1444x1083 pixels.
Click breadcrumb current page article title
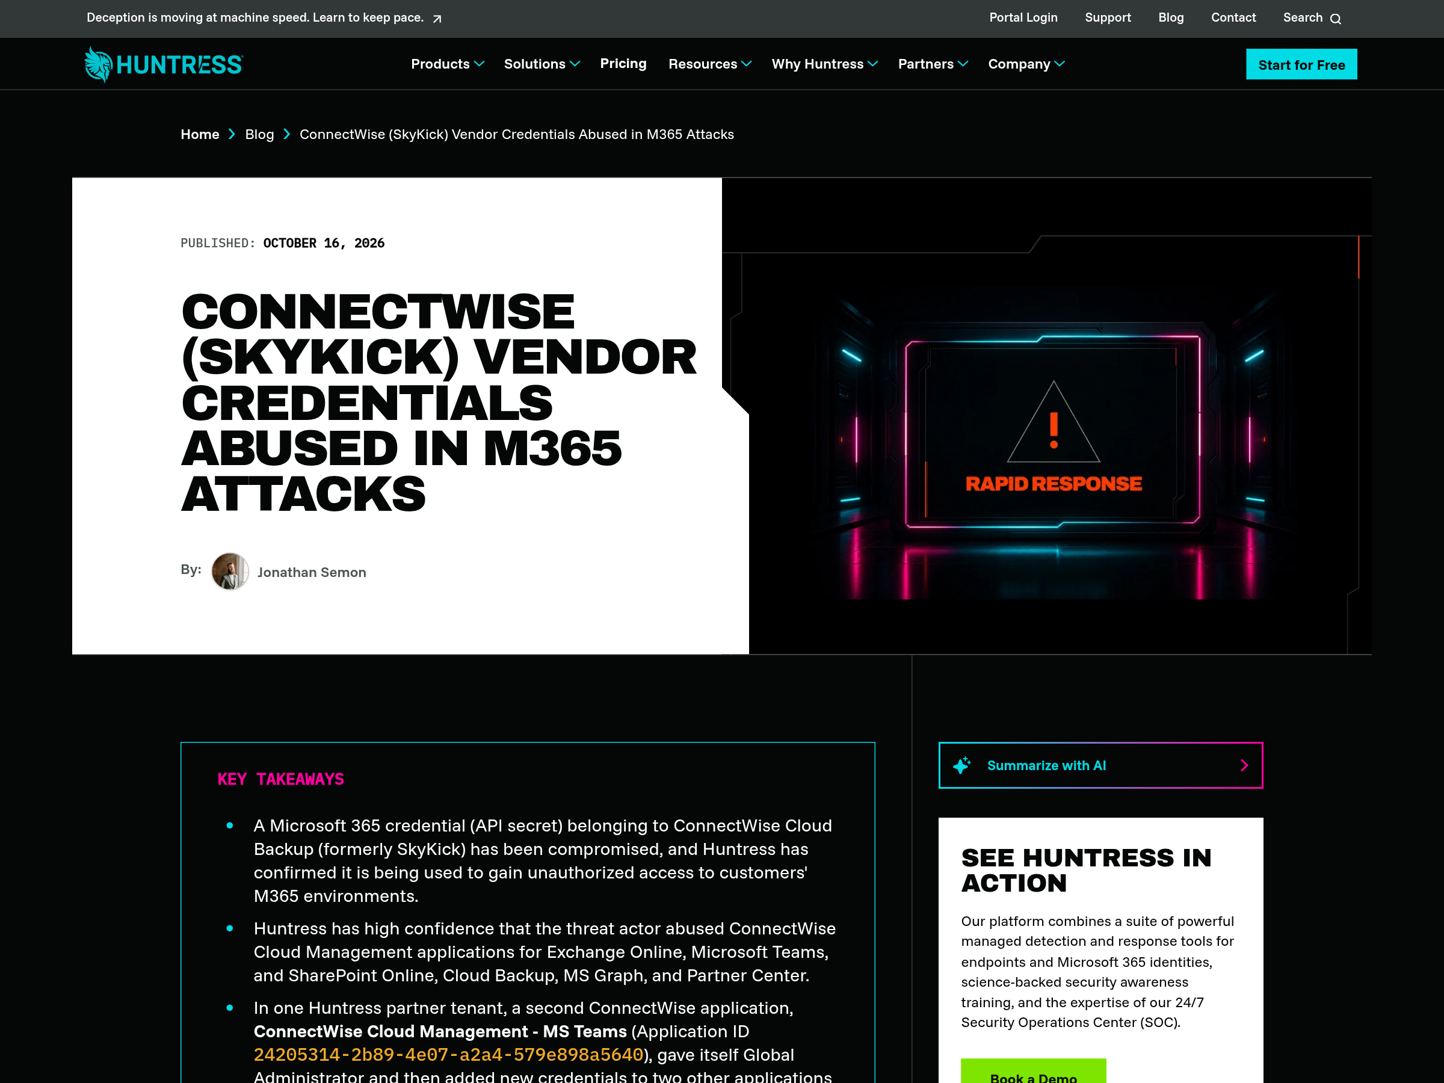(x=516, y=135)
